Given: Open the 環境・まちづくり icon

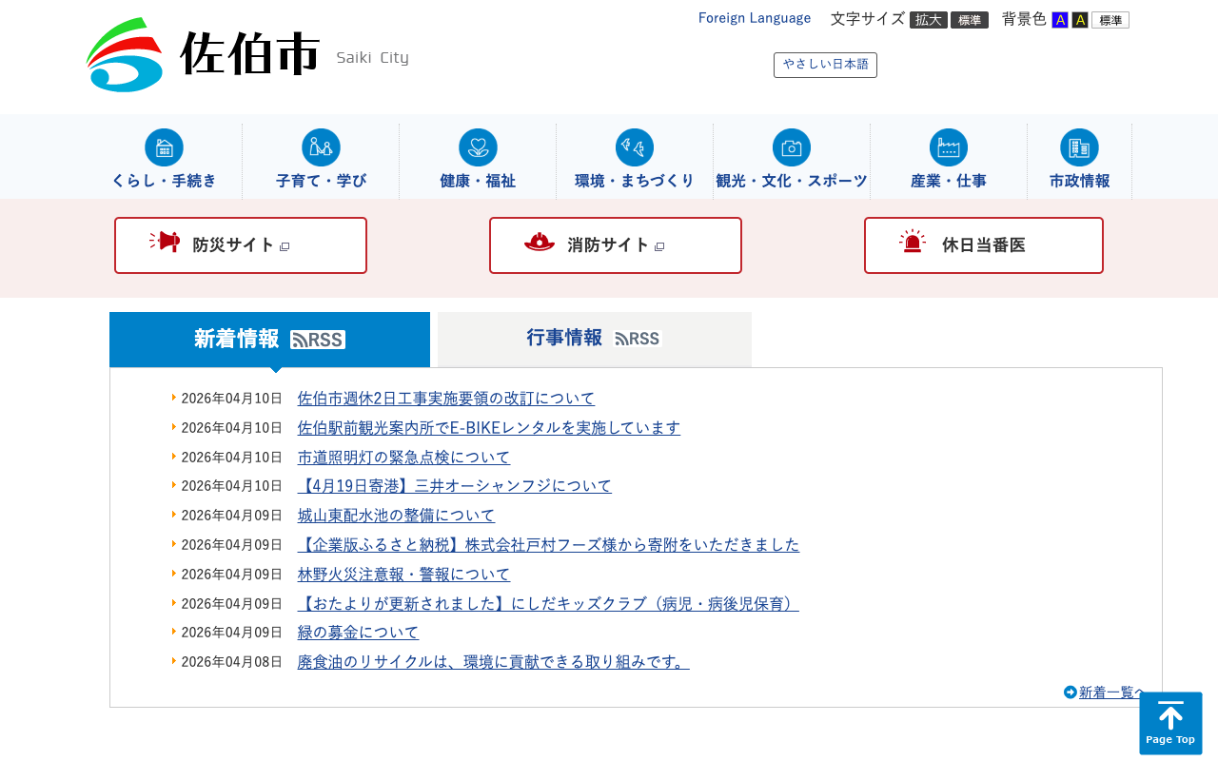Looking at the screenshot, I should [635, 147].
